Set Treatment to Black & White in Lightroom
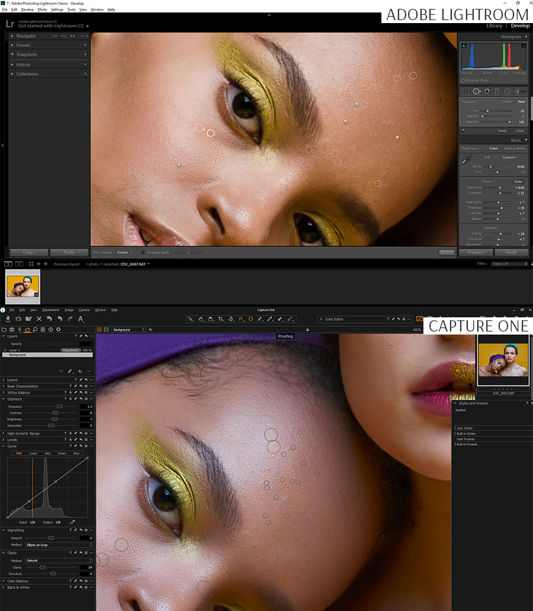The image size is (533, 611). (x=515, y=149)
